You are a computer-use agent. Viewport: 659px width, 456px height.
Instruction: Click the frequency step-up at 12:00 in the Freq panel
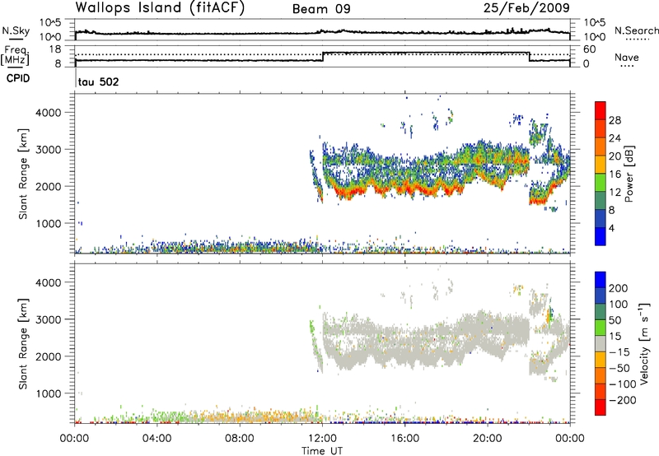coord(323,57)
